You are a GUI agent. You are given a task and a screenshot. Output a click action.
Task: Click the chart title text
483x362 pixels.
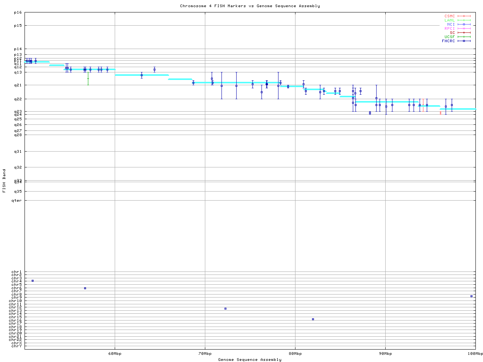[250, 6]
